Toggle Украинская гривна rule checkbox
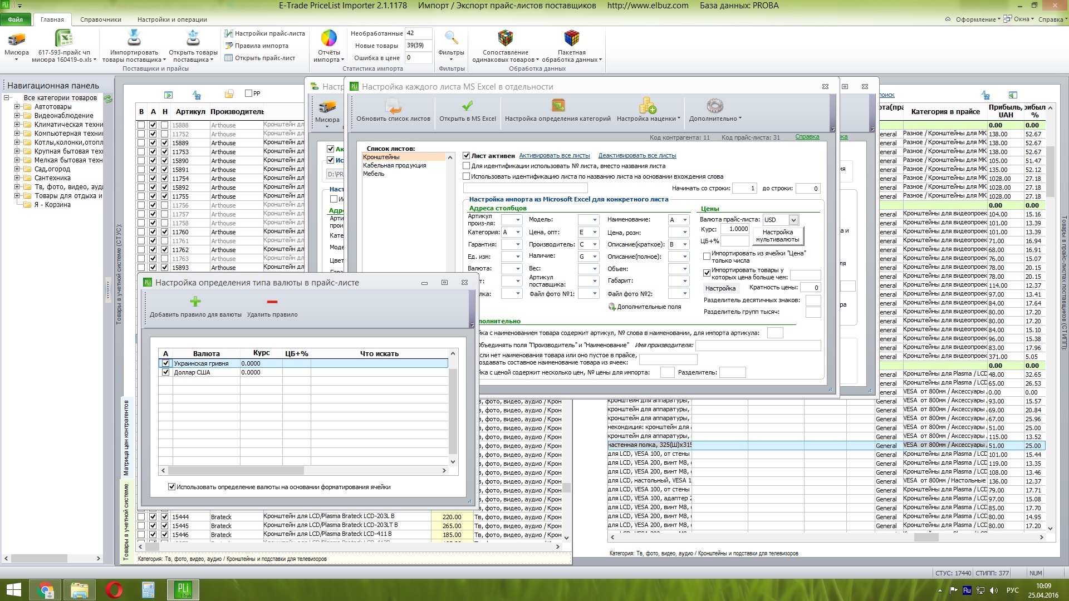Viewport: 1069px width, 601px height. [x=165, y=363]
